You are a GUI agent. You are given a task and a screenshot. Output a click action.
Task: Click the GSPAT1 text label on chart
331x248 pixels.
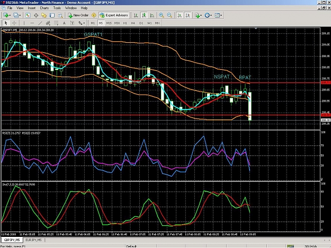(x=93, y=34)
